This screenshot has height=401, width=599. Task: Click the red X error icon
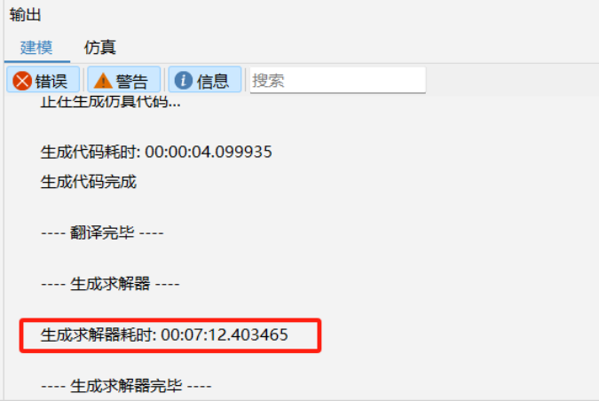pyautogui.click(x=22, y=81)
